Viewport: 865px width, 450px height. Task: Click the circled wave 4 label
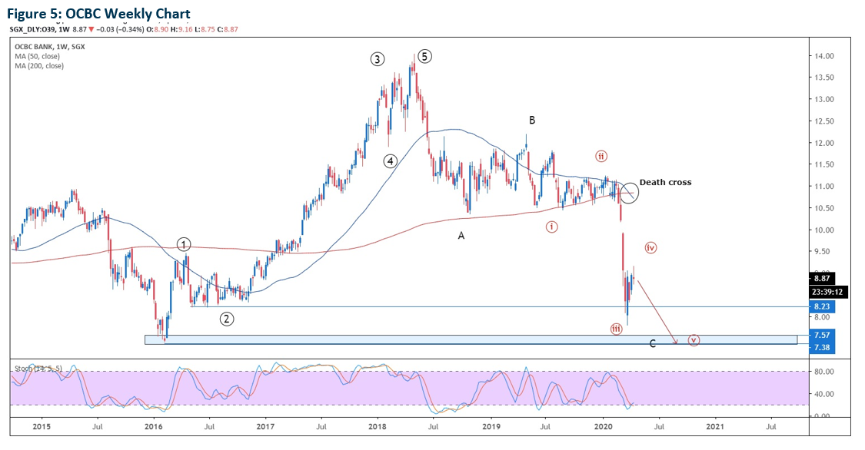click(x=391, y=161)
